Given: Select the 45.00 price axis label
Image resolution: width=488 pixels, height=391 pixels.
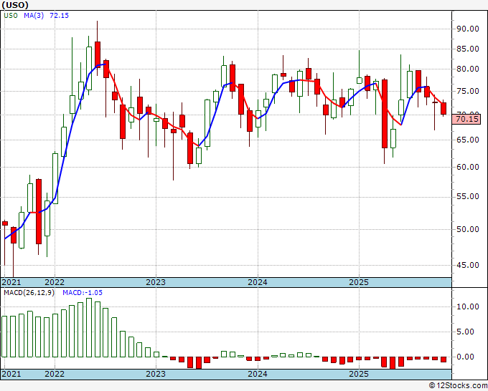Looking at the screenshot, I should pyautogui.click(x=468, y=265).
